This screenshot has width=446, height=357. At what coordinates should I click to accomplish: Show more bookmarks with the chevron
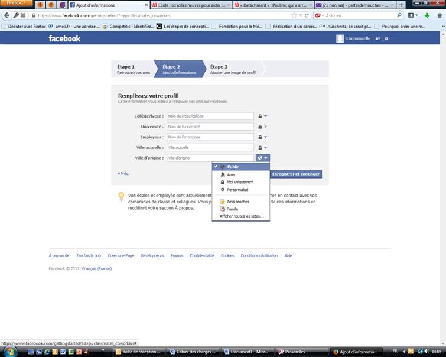point(443,27)
